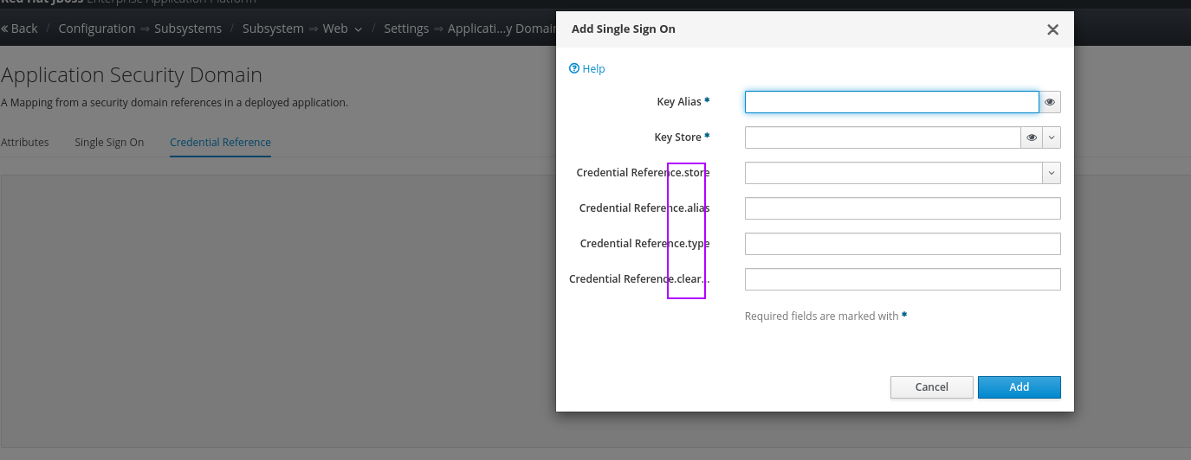Click the Credential Reference.alias input field
1191x460 pixels.
(x=902, y=208)
